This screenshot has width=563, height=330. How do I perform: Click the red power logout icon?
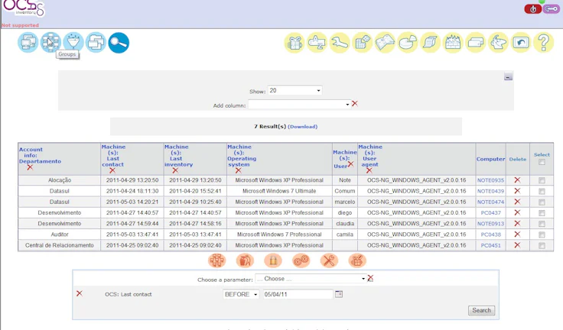pyautogui.click(x=533, y=9)
